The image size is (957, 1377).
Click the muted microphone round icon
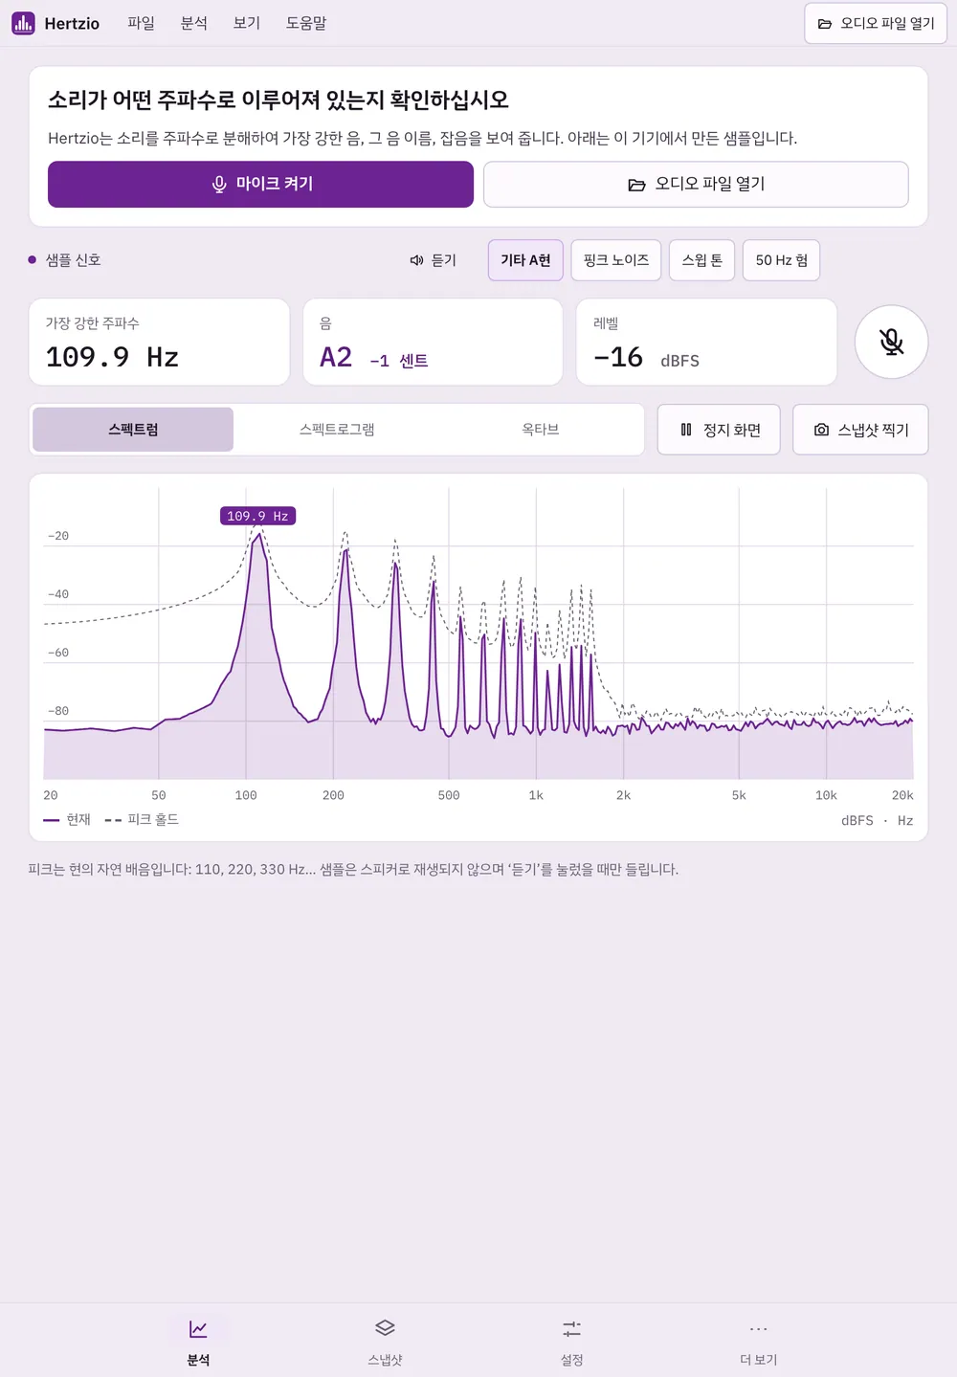click(x=891, y=342)
